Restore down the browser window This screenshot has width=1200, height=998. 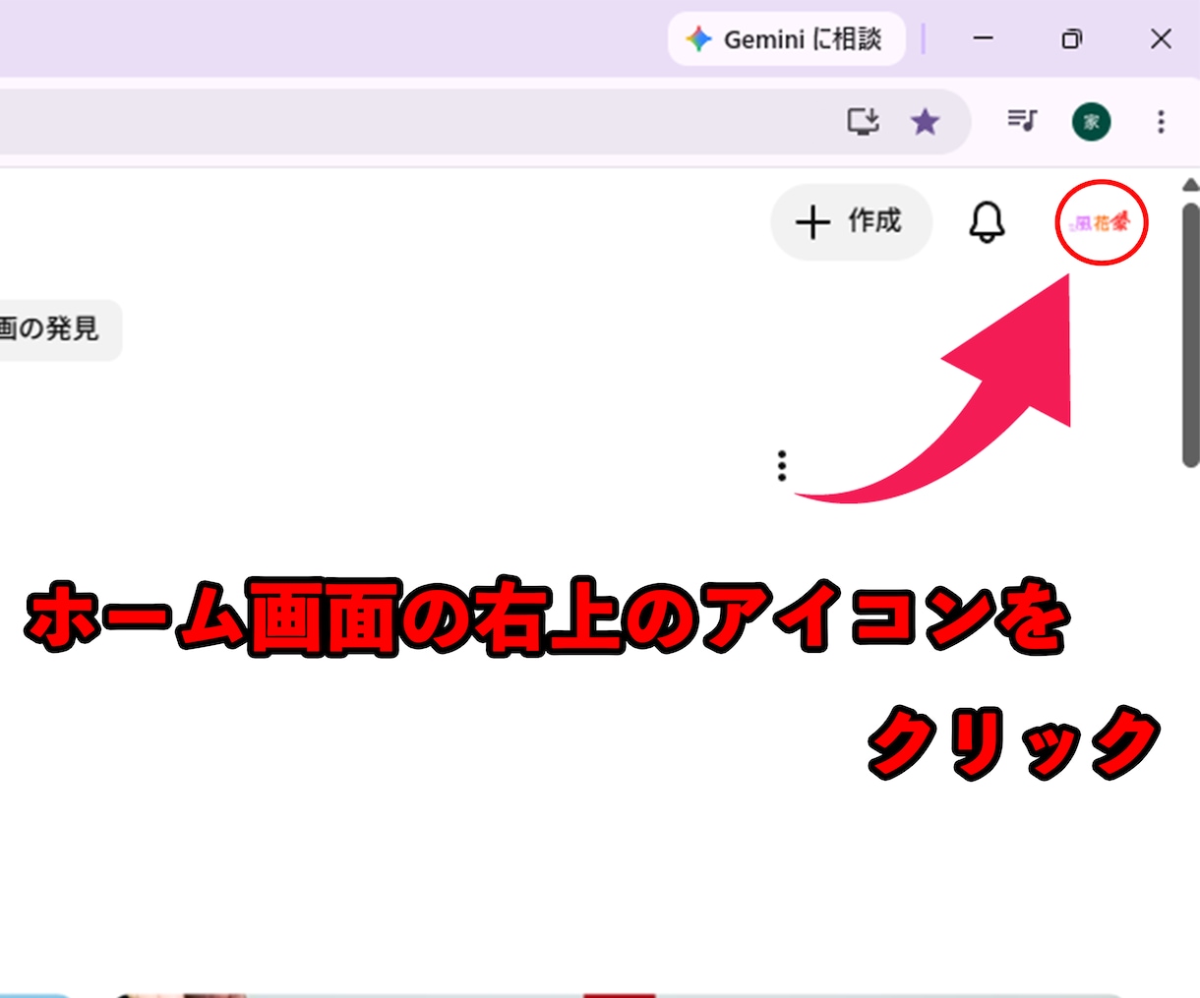[1071, 38]
